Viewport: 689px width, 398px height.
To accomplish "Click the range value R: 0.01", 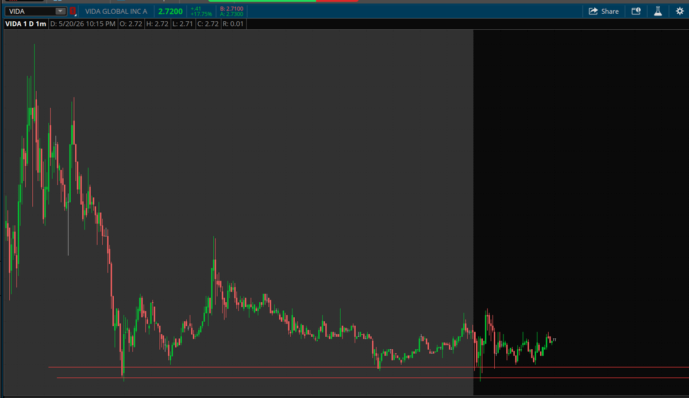I will pyautogui.click(x=233, y=24).
